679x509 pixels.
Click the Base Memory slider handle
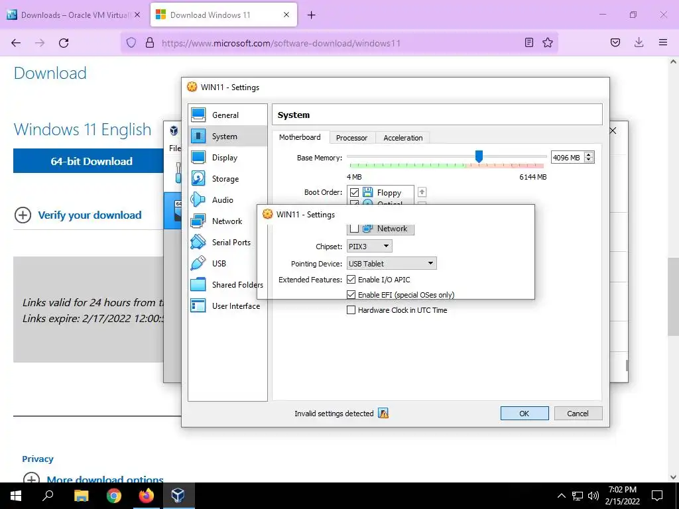479,156
